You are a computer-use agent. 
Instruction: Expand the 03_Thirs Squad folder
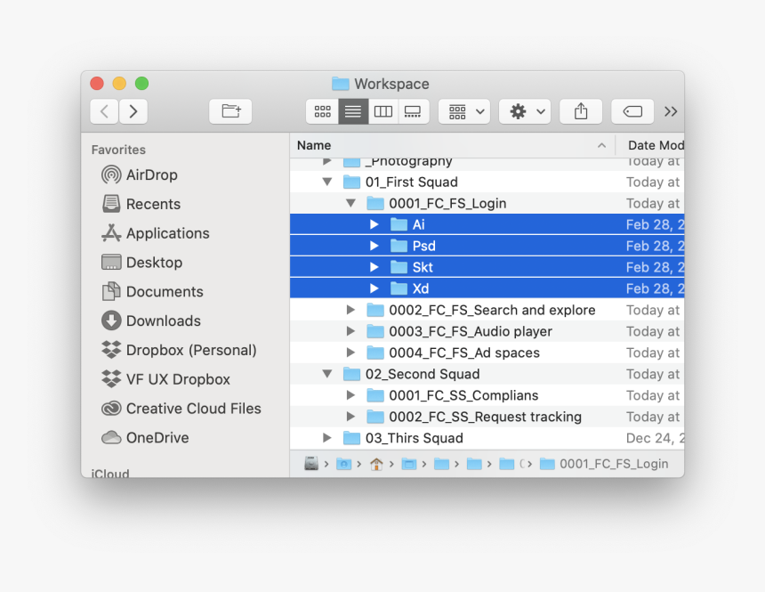(326, 438)
